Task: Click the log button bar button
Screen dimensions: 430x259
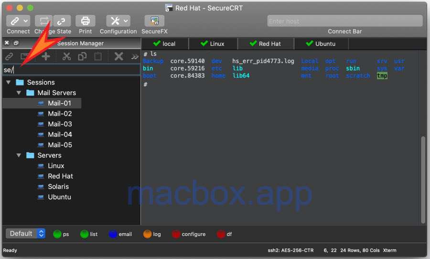Action: (x=152, y=234)
